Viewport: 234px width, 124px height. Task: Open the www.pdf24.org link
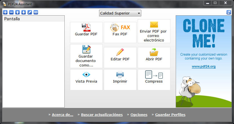(x=204, y=66)
